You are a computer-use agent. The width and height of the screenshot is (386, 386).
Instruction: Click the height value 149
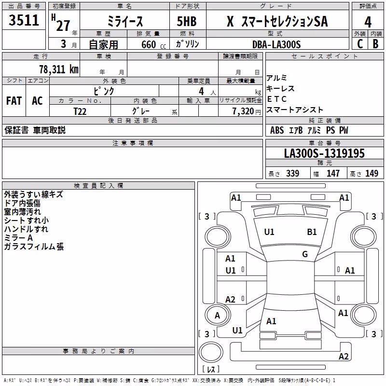click(372, 173)
